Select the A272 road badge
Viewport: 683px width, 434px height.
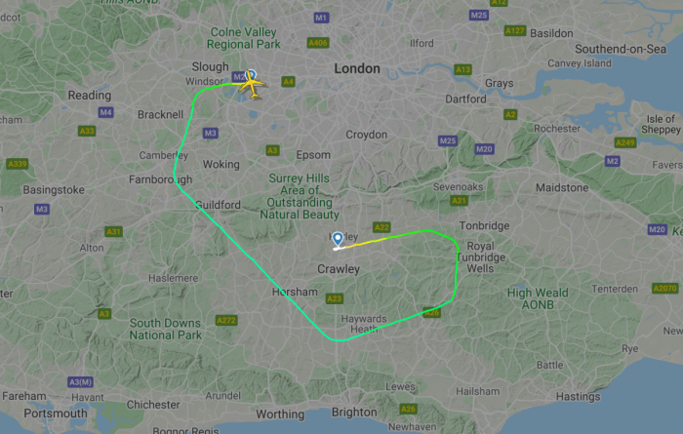(226, 321)
